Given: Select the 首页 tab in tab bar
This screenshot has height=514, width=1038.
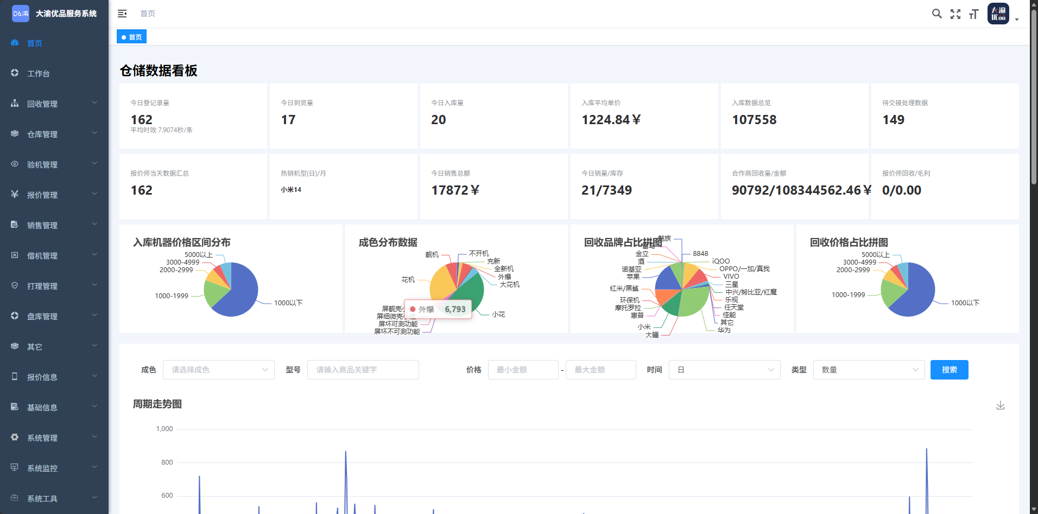Looking at the screenshot, I should point(132,37).
